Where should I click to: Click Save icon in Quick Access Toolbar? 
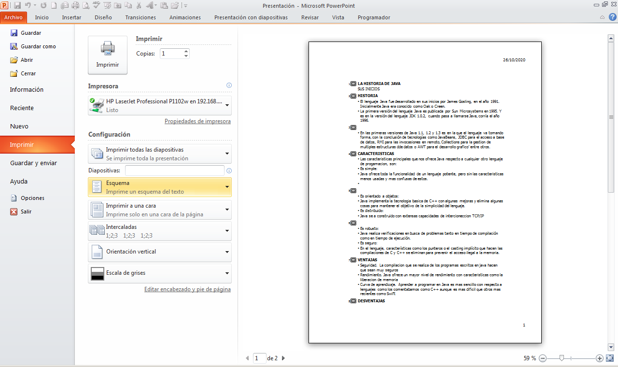pos(17,6)
